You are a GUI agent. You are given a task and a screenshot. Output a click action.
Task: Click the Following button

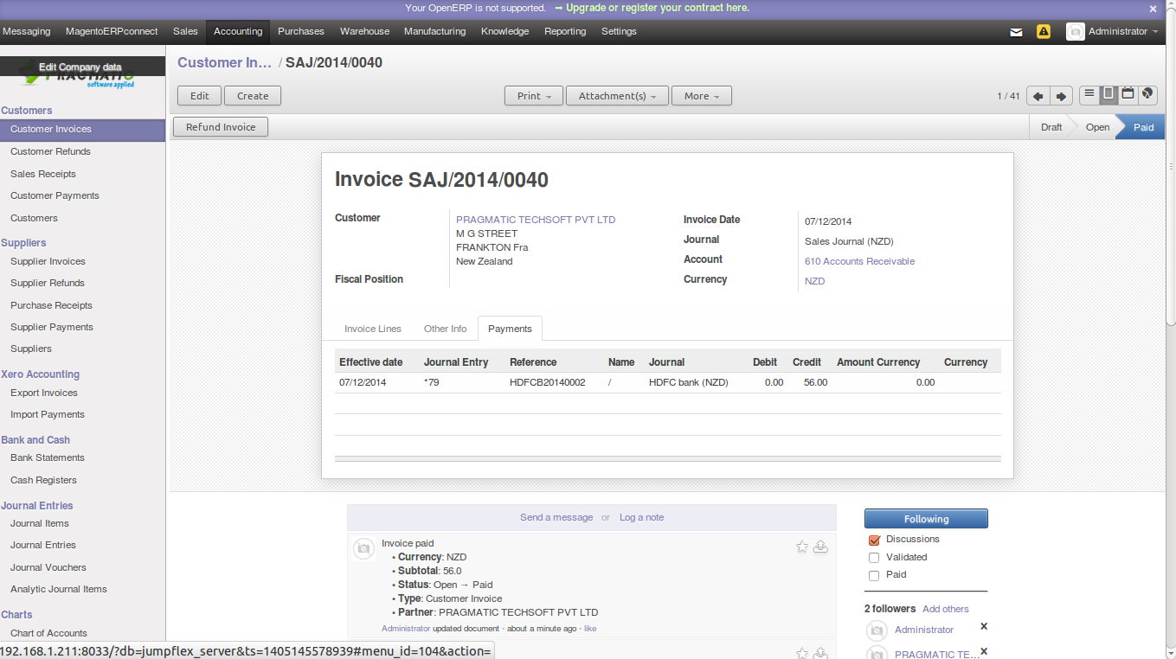(926, 519)
